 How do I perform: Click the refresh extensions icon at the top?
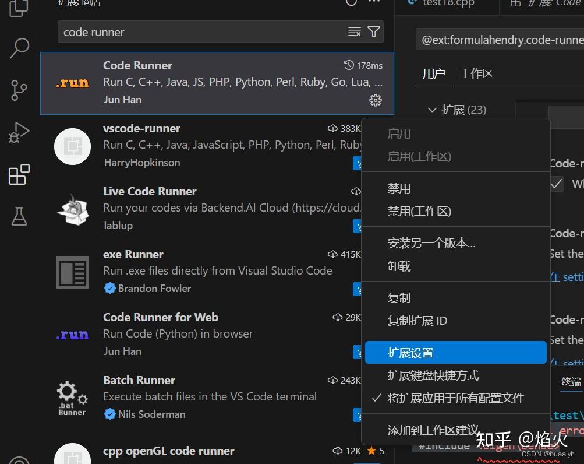351,3
